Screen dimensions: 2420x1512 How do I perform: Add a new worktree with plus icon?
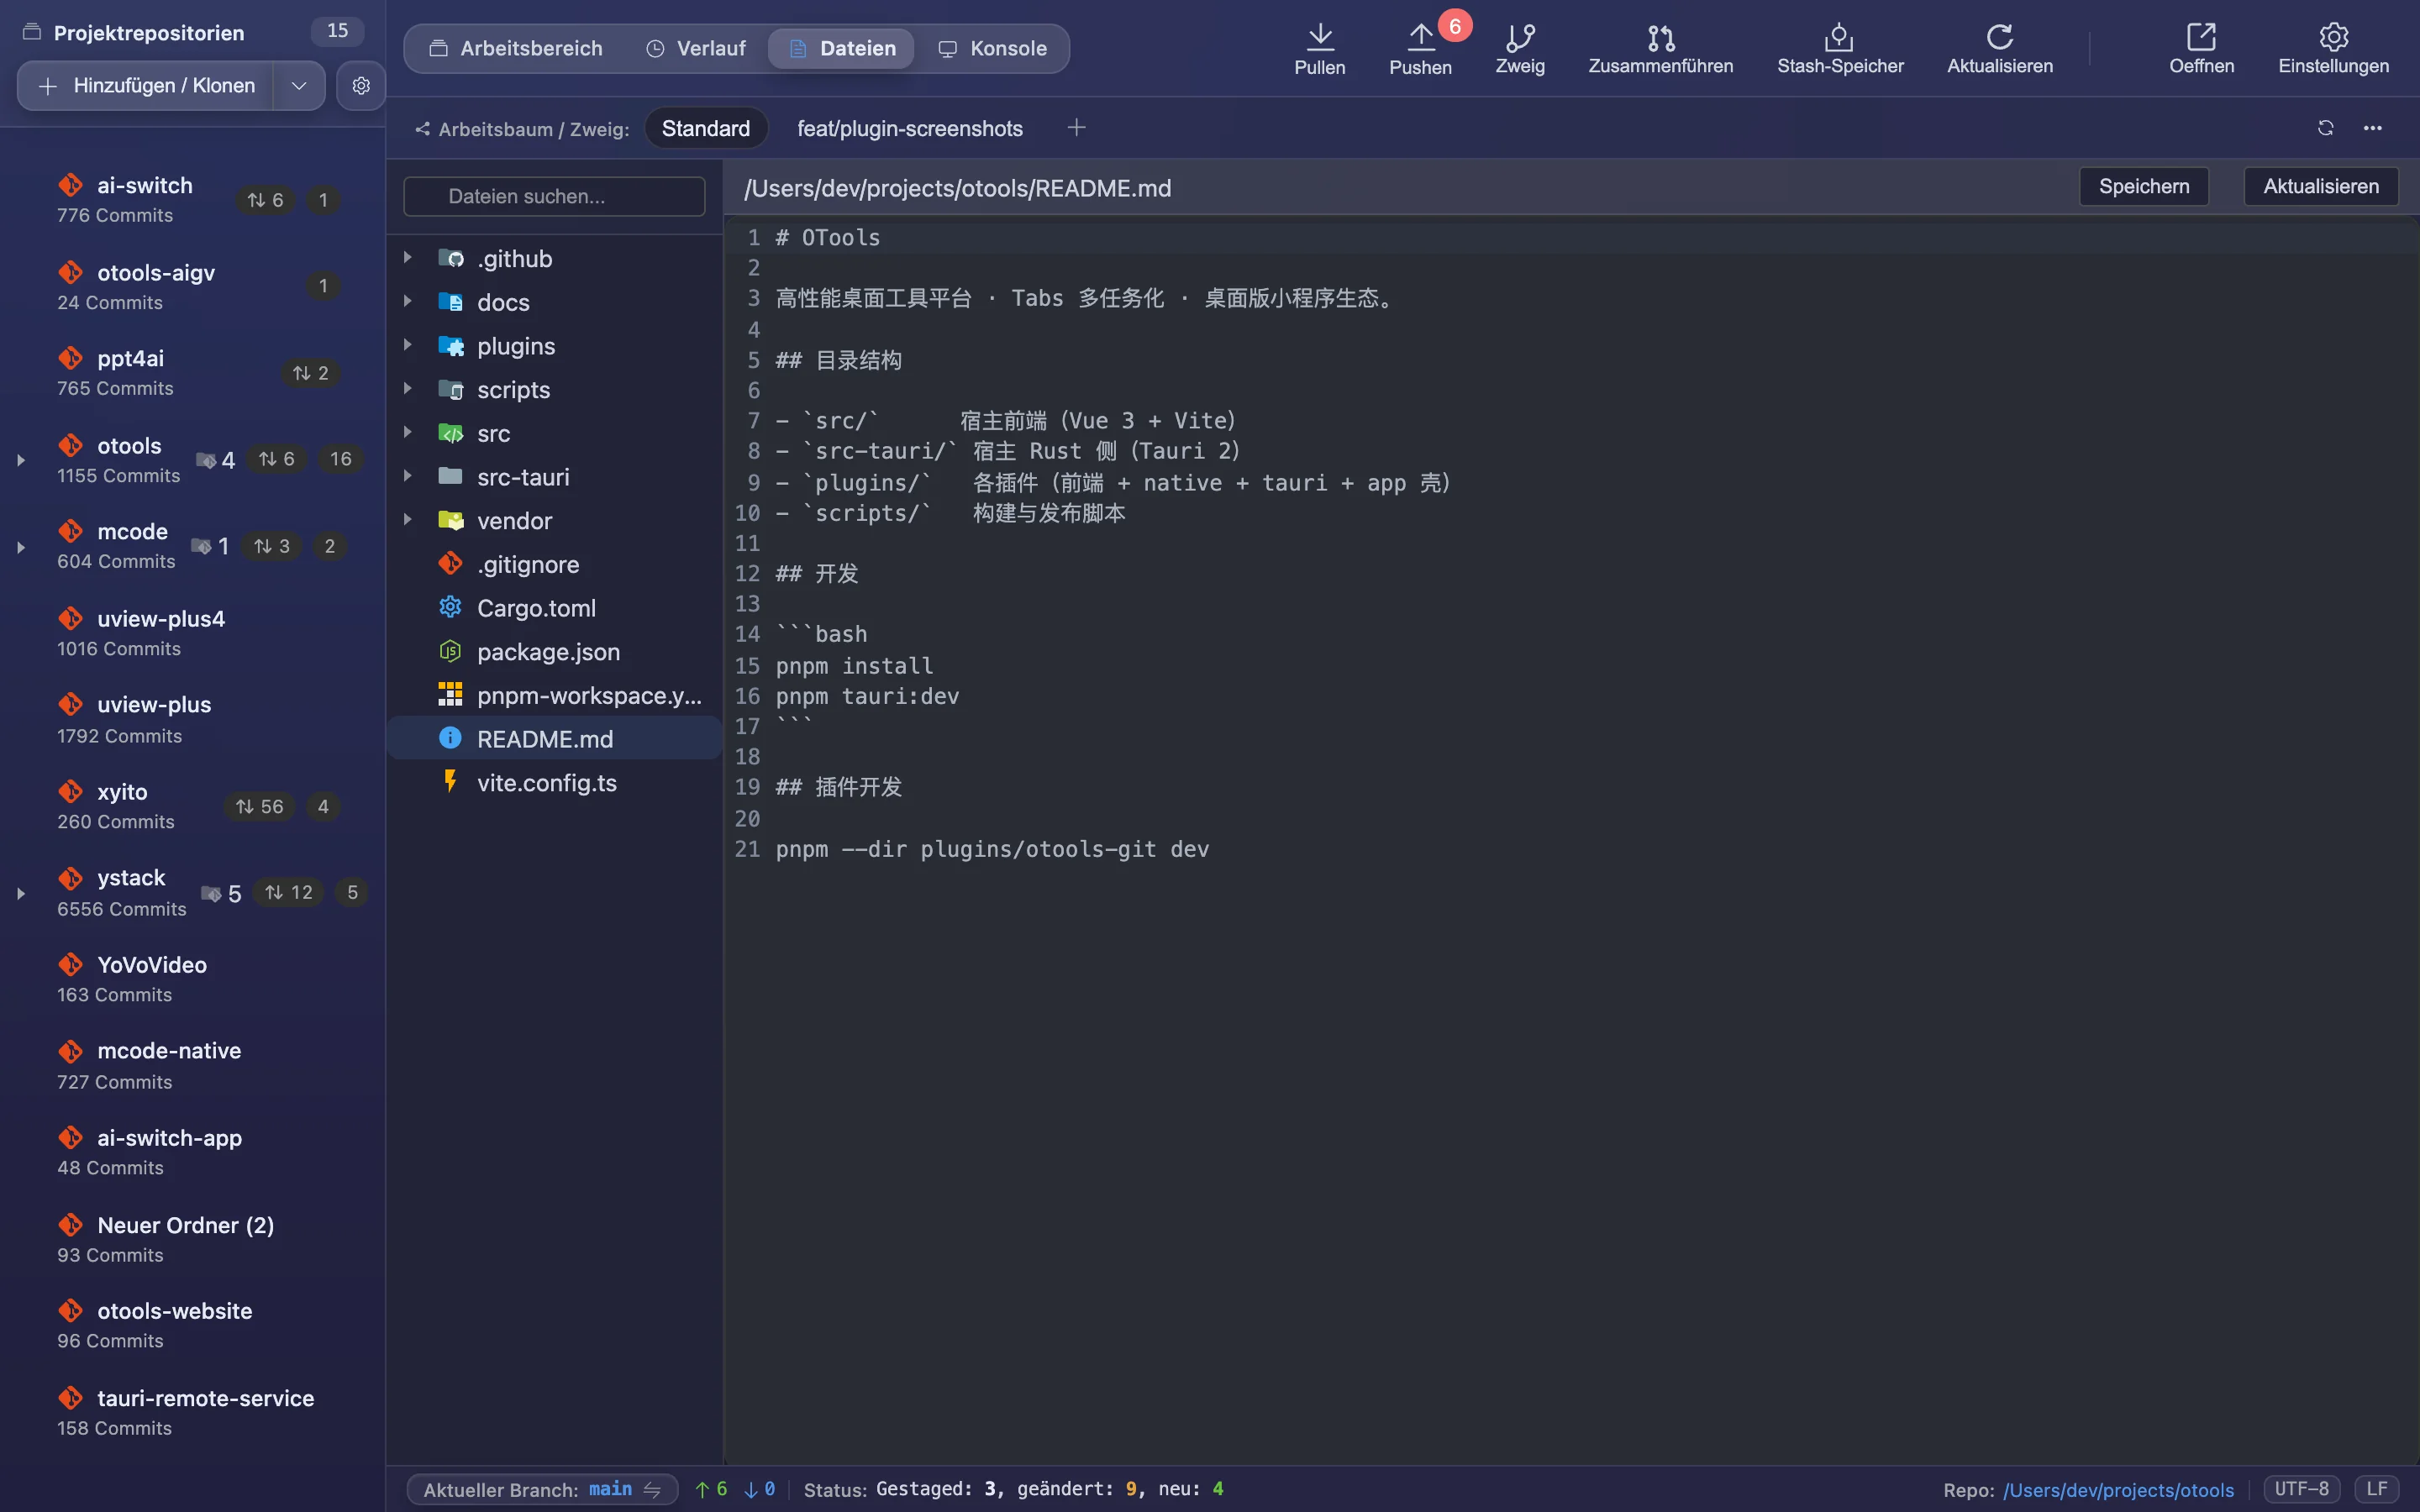1076,128
